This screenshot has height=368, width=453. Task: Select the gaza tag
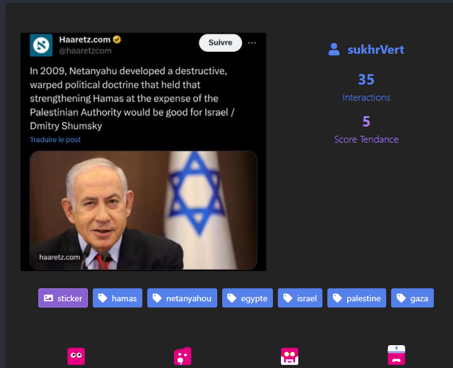click(x=413, y=298)
